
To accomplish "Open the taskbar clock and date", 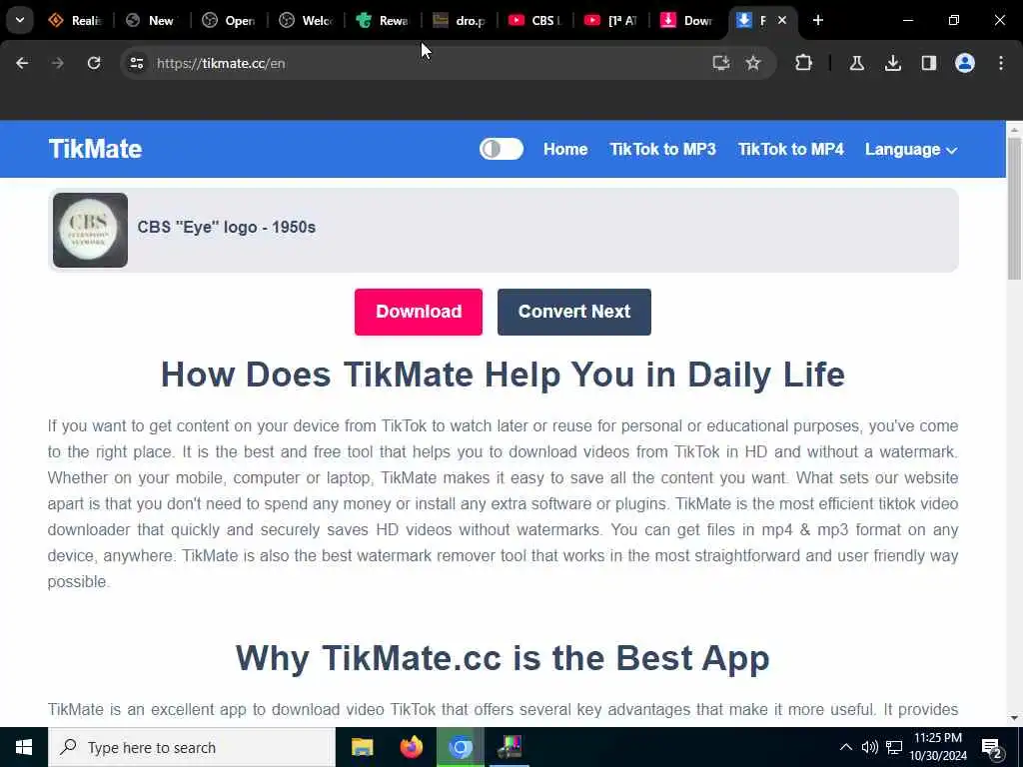I will 938,747.
